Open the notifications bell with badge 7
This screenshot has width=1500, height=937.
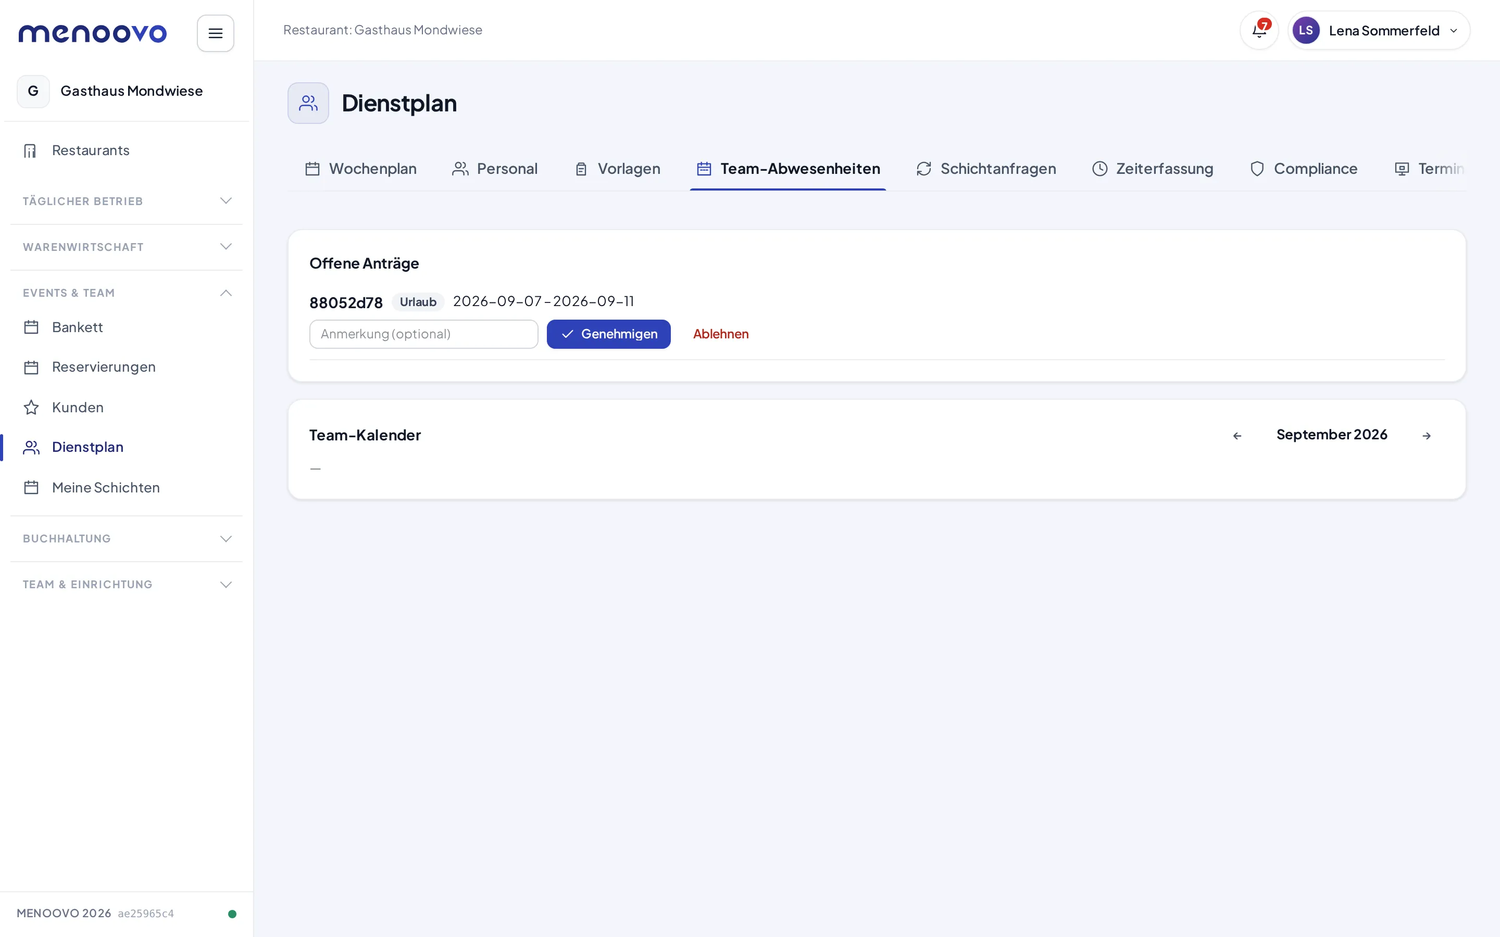pos(1259,30)
